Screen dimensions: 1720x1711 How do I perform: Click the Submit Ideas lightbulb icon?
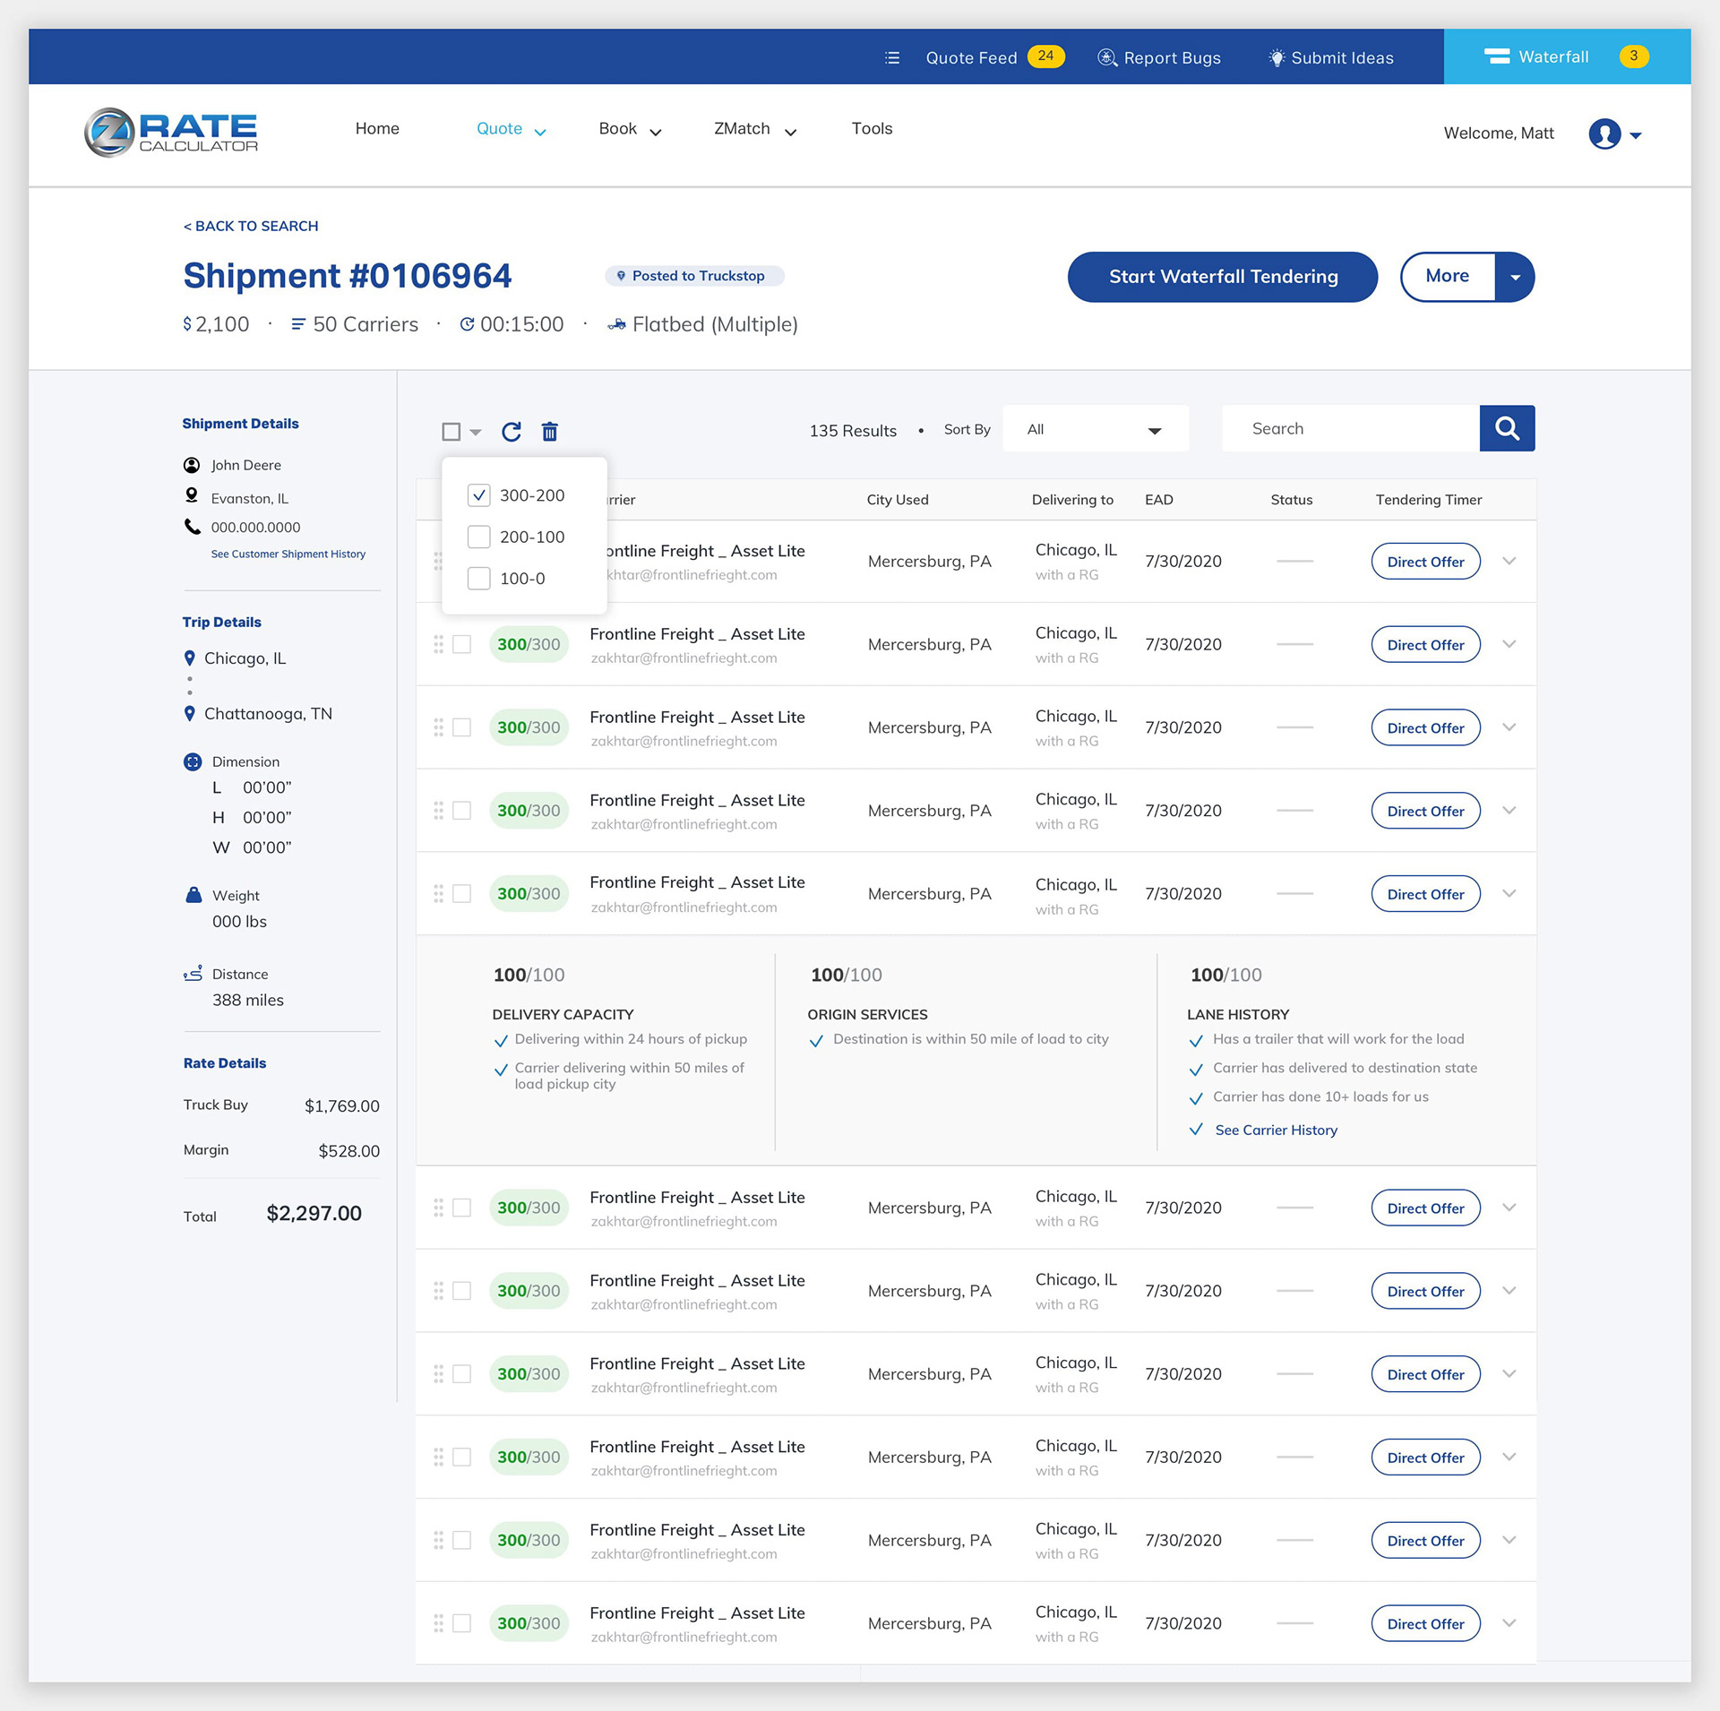pyautogui.click(x=1277, y=57)
